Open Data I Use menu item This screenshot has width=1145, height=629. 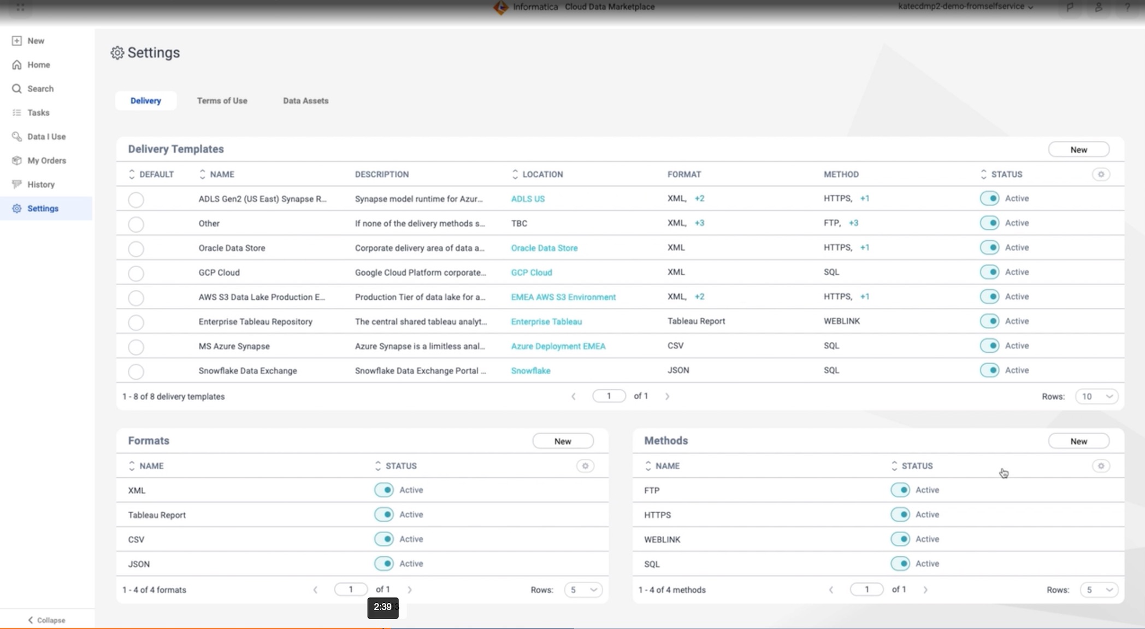(46, 137)
